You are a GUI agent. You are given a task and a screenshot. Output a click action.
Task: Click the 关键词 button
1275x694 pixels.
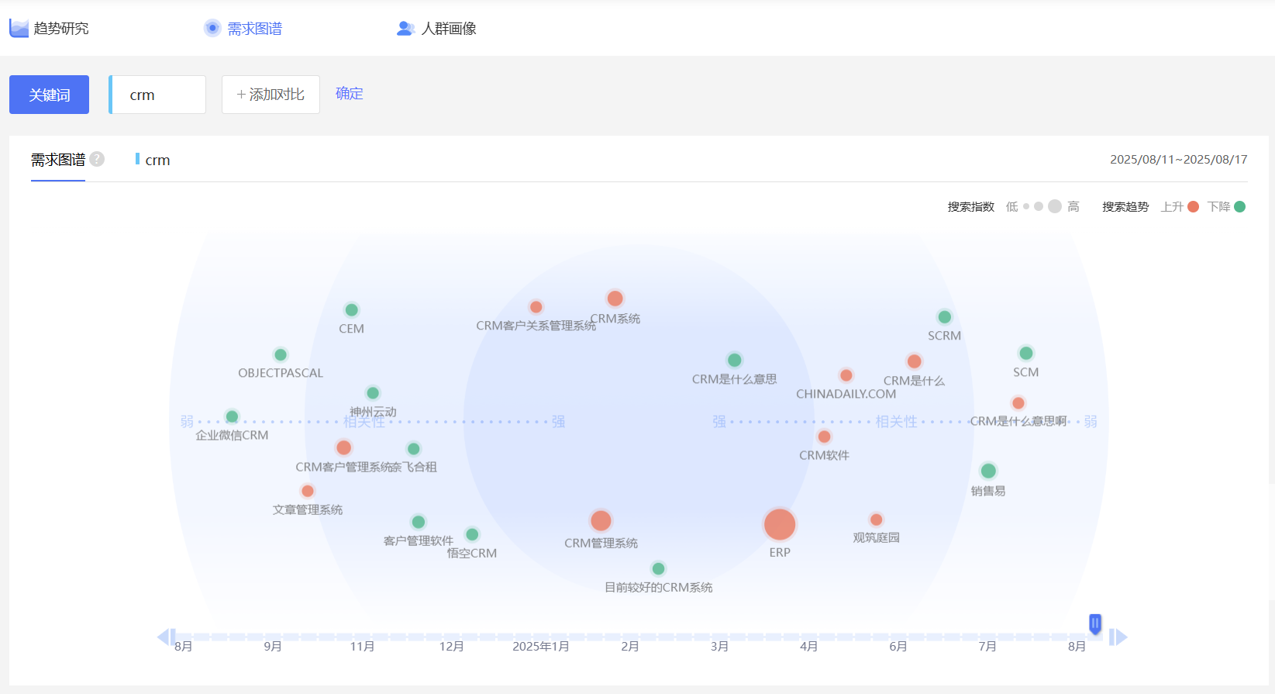(x=49, y=95)
